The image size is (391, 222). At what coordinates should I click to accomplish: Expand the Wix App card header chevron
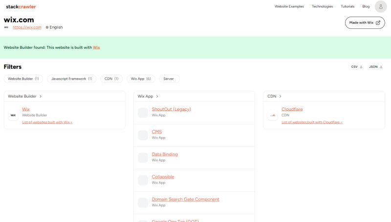157,96
